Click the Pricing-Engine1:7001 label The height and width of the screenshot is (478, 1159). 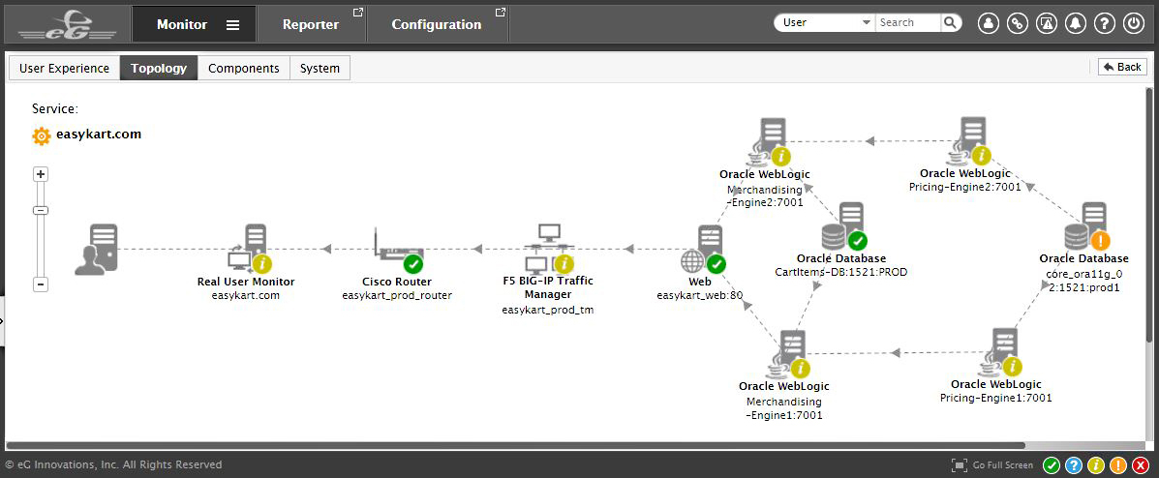point(995,399)
